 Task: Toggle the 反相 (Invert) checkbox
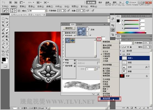click(x=89, y=30)
